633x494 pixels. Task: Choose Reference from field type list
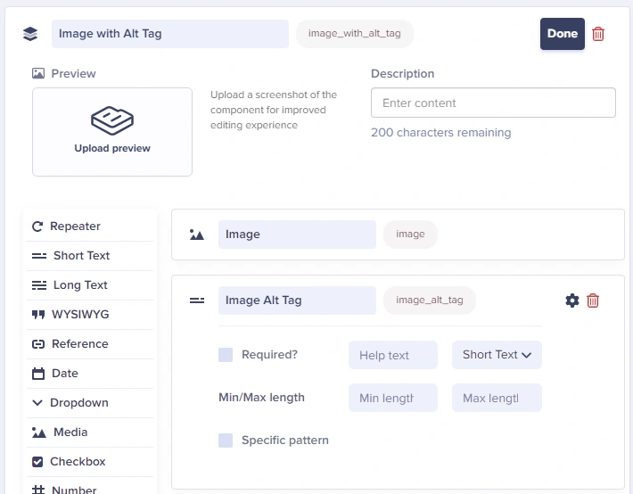tap(79, 344)
